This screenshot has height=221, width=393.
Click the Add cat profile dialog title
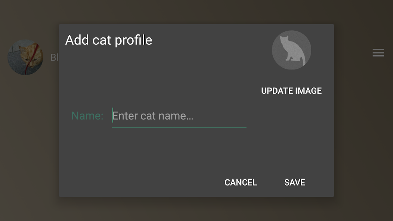[108, 40]
